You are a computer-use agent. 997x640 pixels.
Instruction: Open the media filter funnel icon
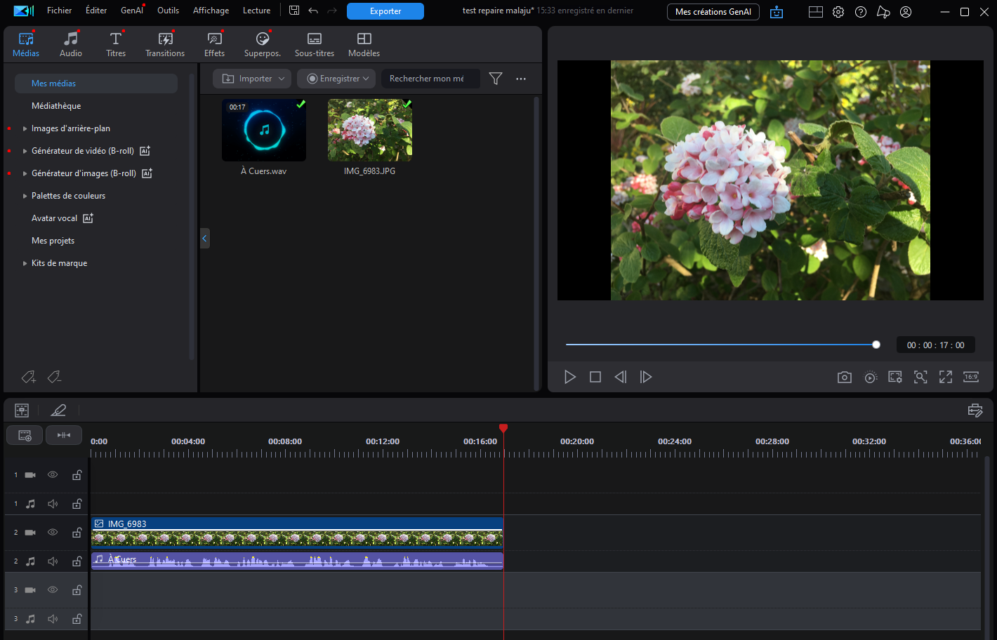(x=496, y=79)
